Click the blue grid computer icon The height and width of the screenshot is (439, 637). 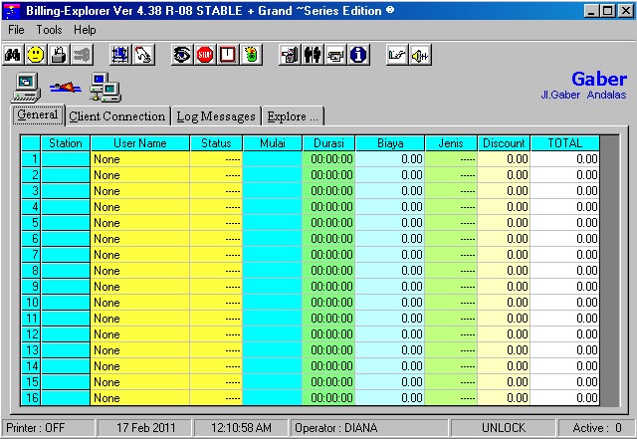[x=119, y=55]
